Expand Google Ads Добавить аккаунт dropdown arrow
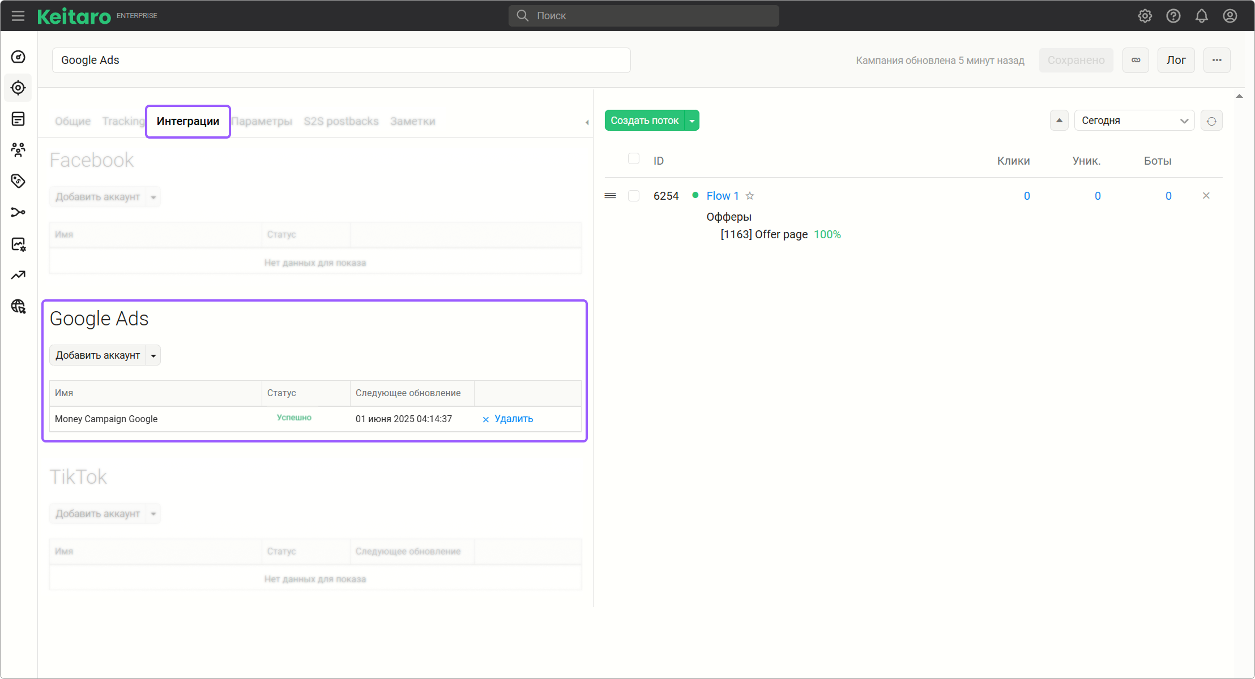 coord(153,355)
